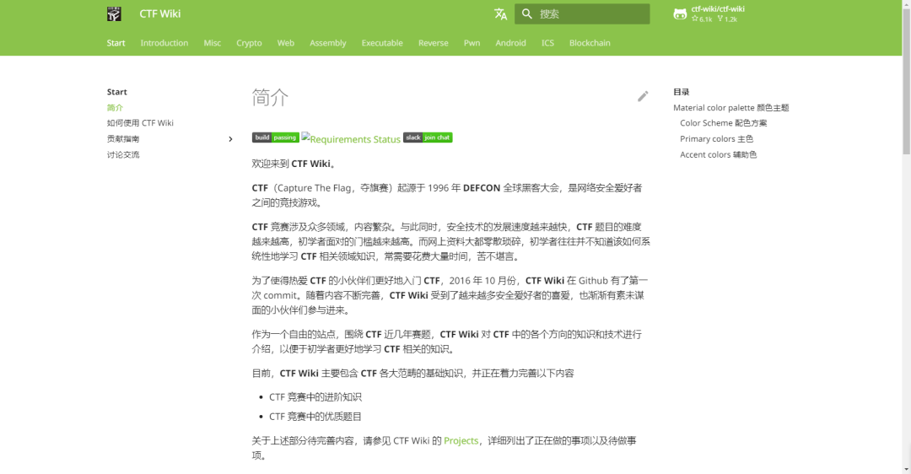911x474 pixels.
Task: Select 简介 in the sidebar
Action: point(115,107)
